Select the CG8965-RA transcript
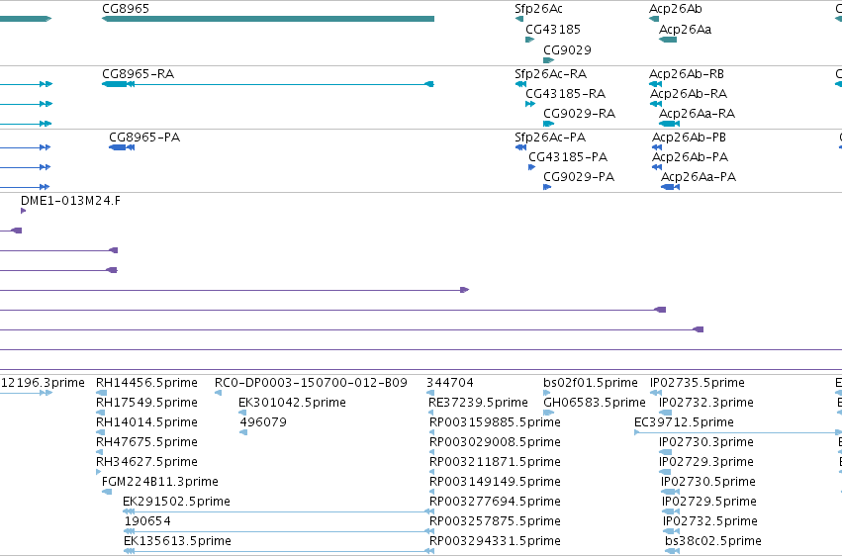The image size is (842, 556). 268,84
